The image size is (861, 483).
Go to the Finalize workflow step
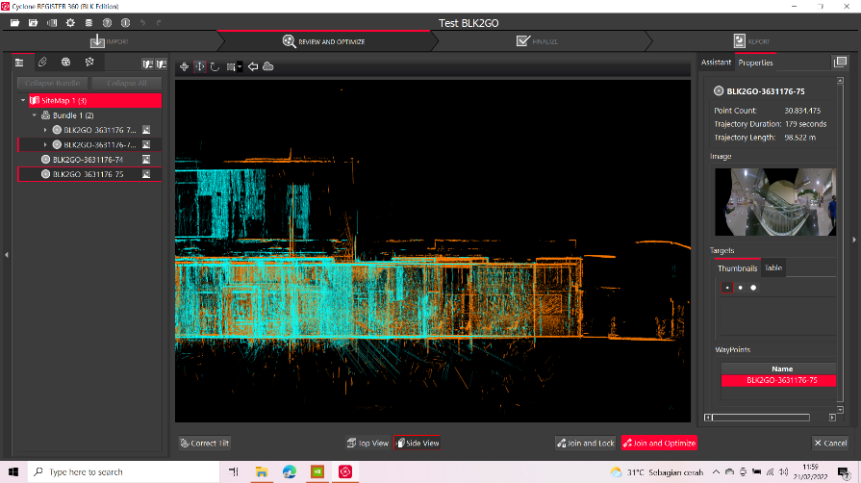click(x=537, y=41)
